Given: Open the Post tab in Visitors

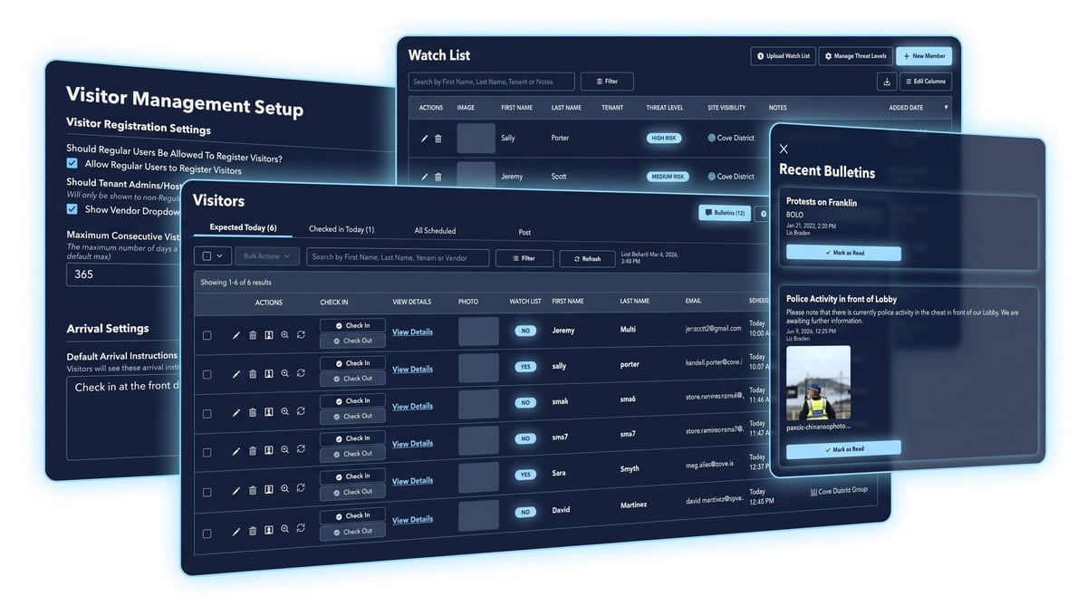Looking at the screenshot, I should pyautogui.click(x=524, y=232).
